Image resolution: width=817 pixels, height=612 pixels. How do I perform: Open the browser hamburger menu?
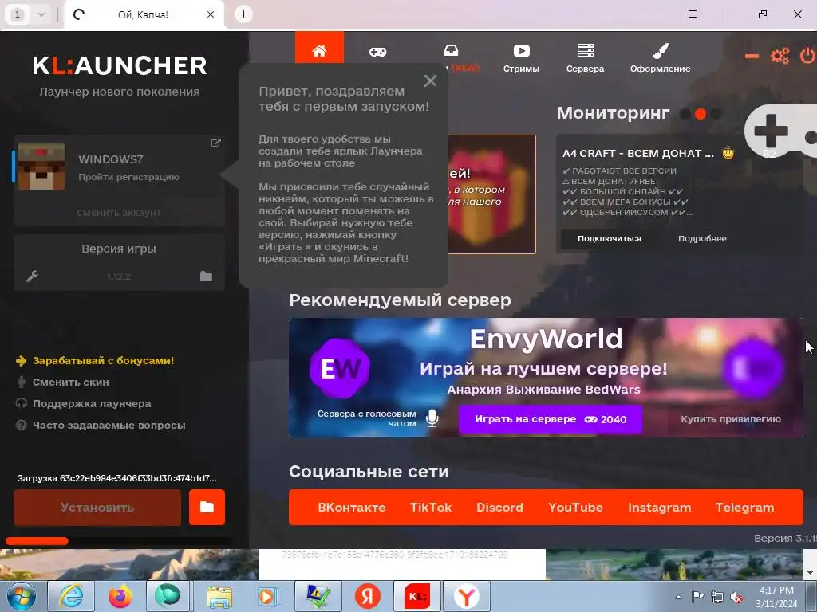[x=693, y=14]
